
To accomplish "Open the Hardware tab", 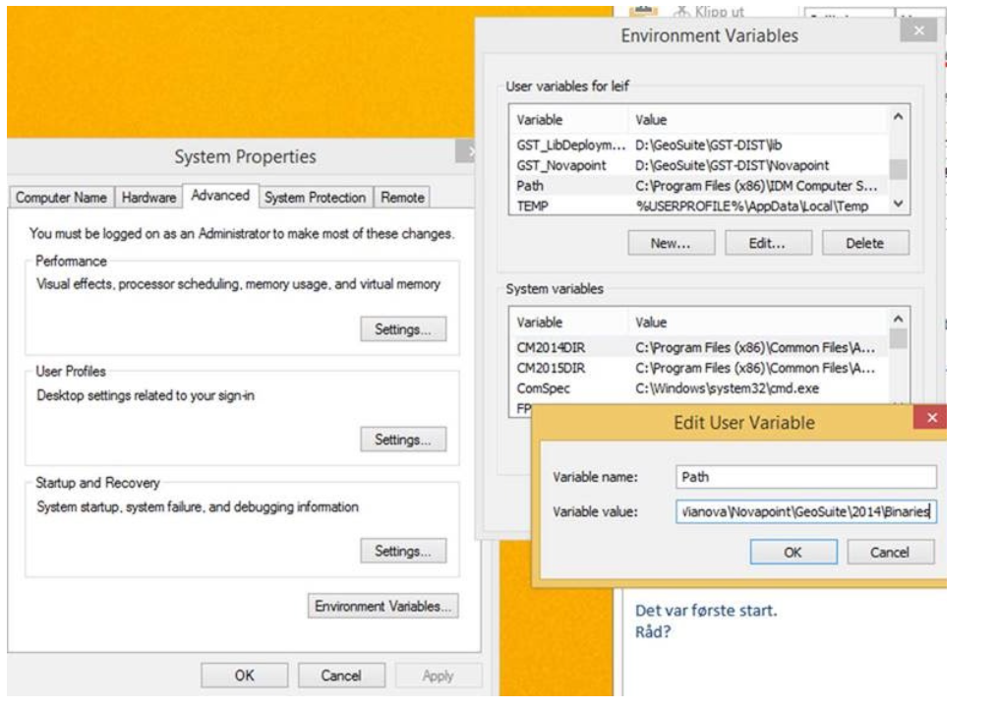I will point(148,198).
